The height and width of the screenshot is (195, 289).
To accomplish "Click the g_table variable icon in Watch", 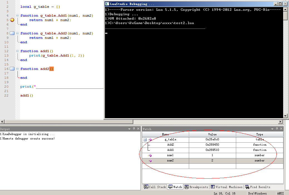I will 150,140.
